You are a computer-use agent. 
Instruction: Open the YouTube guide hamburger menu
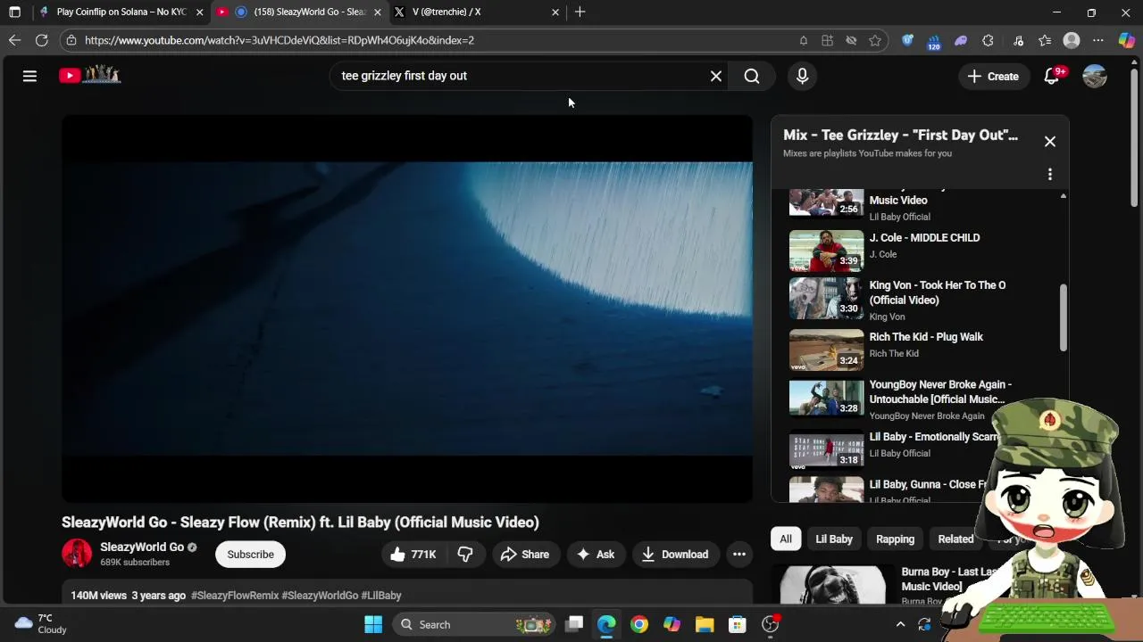click(x=29, y=76)
